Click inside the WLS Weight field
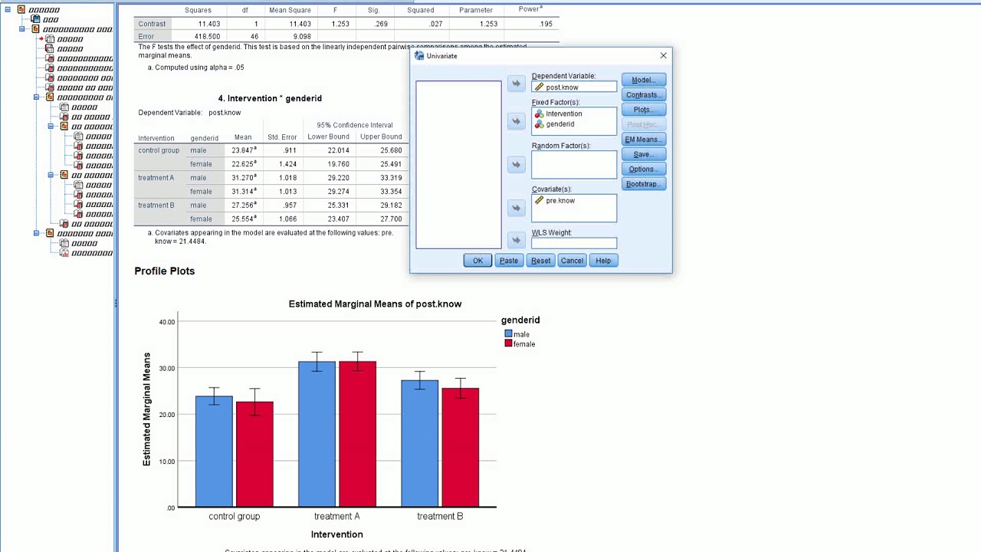This screenshot has height=552, width=981. 574,243
